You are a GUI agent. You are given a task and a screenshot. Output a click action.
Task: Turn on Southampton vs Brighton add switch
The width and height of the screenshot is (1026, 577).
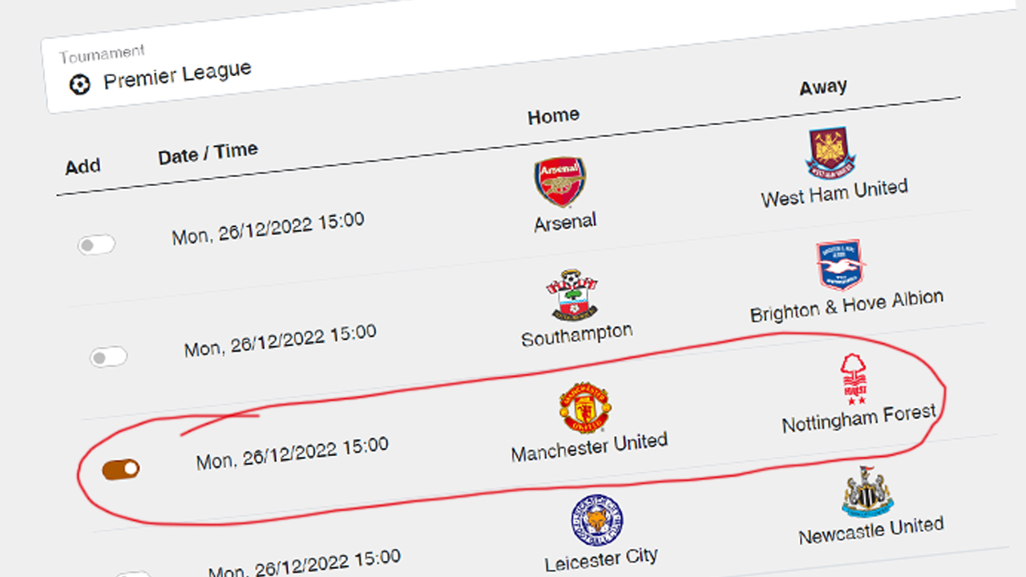pos(108,357)
